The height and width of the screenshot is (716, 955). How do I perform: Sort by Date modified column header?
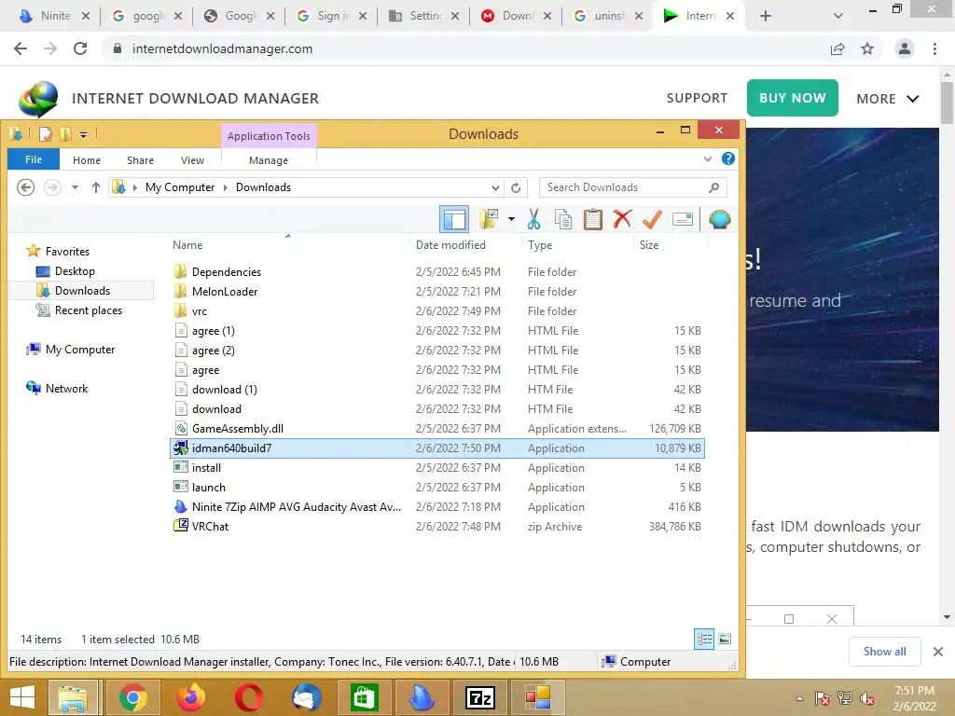tap(450, 245)
